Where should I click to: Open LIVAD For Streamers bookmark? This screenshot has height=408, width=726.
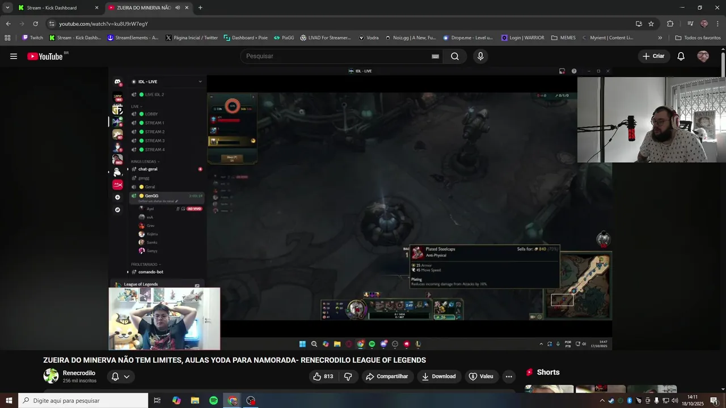326,37
